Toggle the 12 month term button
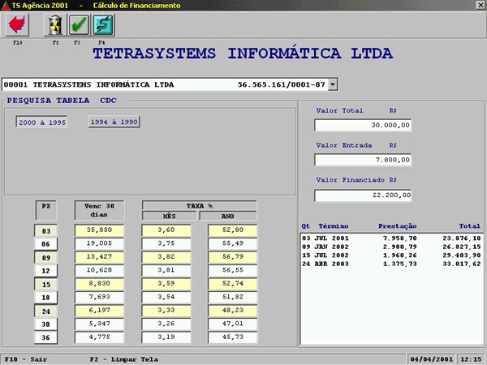Image resolution: width=487 pixels, height=365 pixels. tap(45, 271)
